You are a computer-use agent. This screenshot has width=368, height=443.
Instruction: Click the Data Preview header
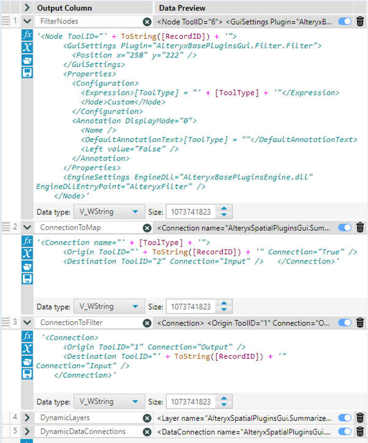pos(182,8)
